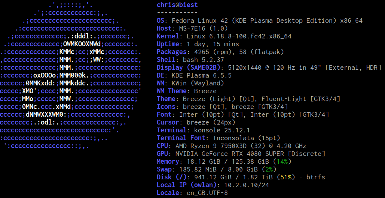Click the green 14% memory percentage

point(282,161)
